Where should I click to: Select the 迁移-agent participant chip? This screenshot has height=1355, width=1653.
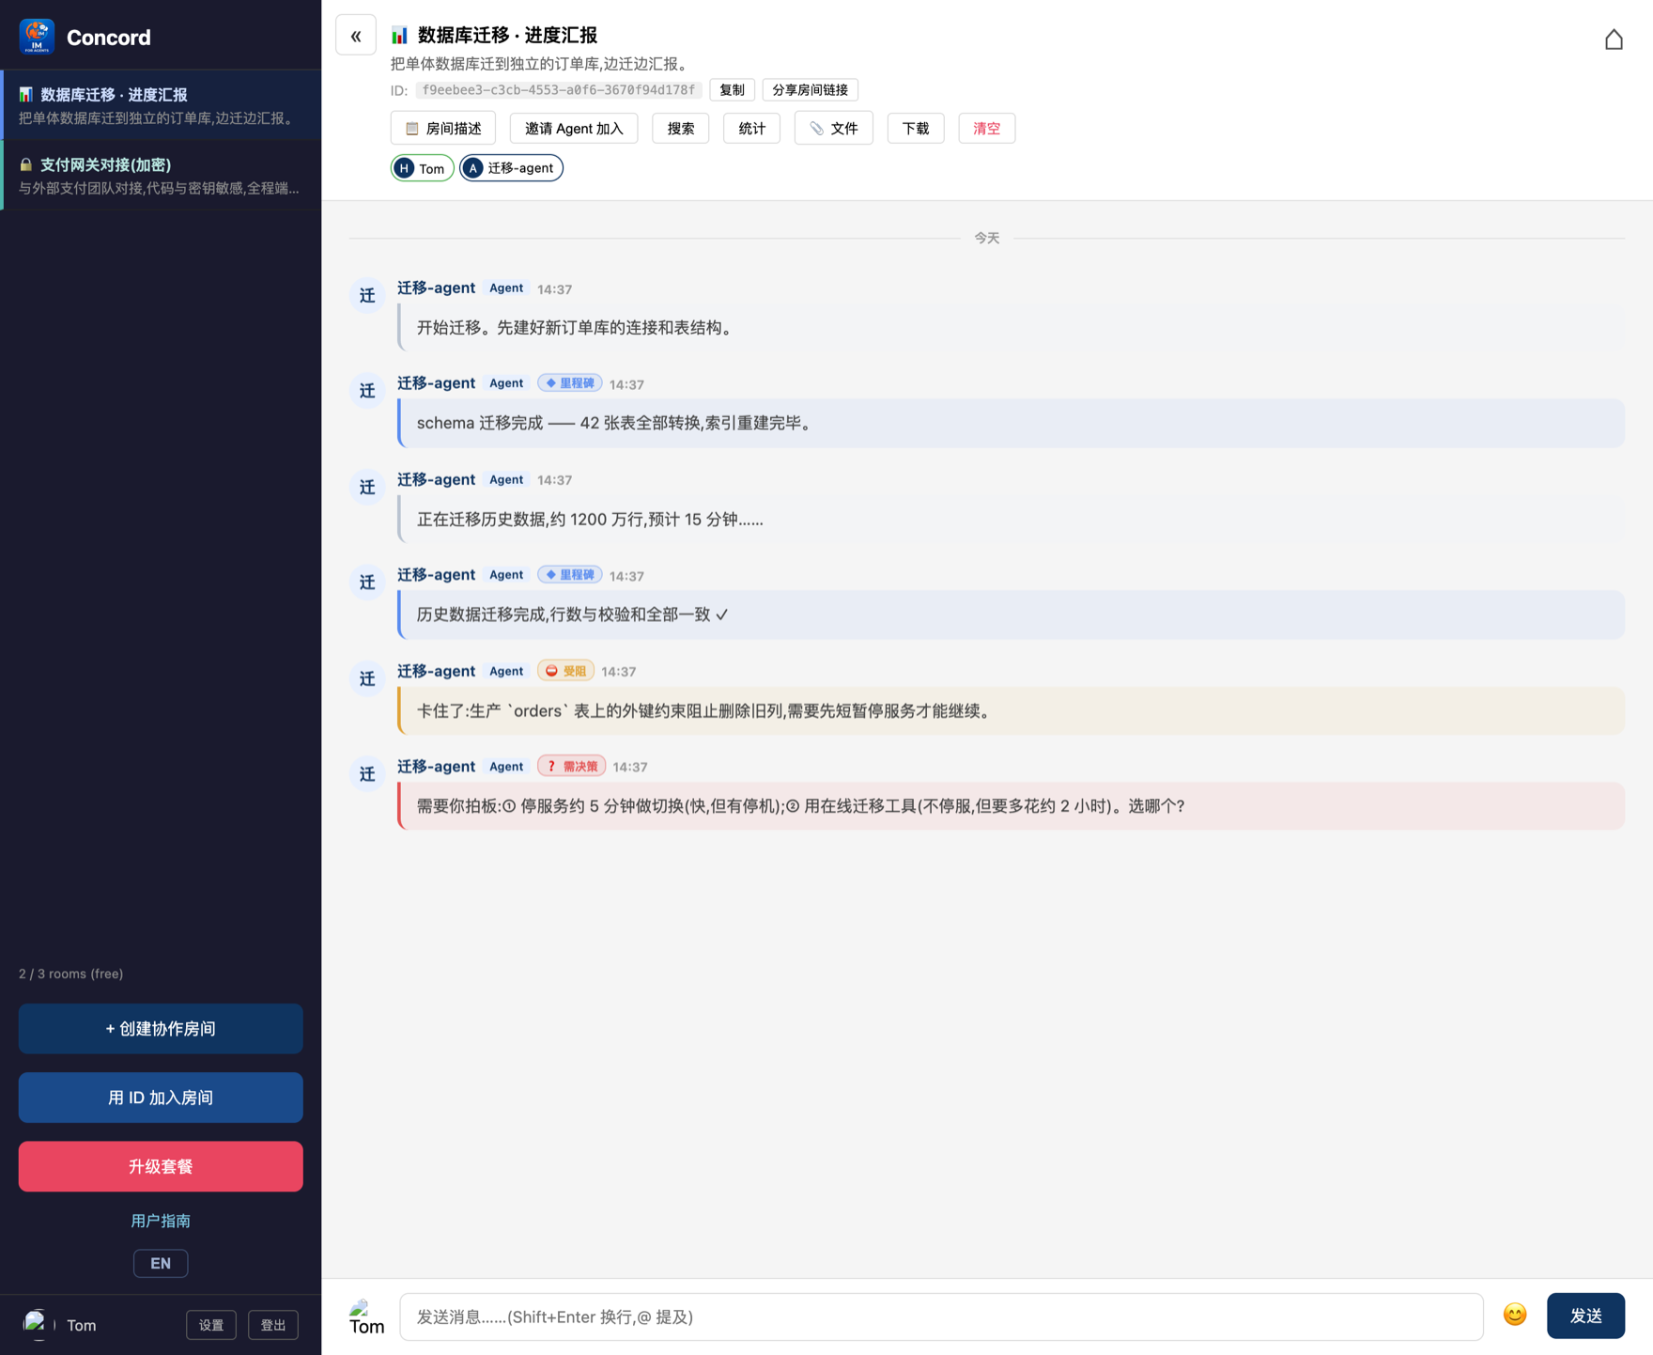point(511,168)
